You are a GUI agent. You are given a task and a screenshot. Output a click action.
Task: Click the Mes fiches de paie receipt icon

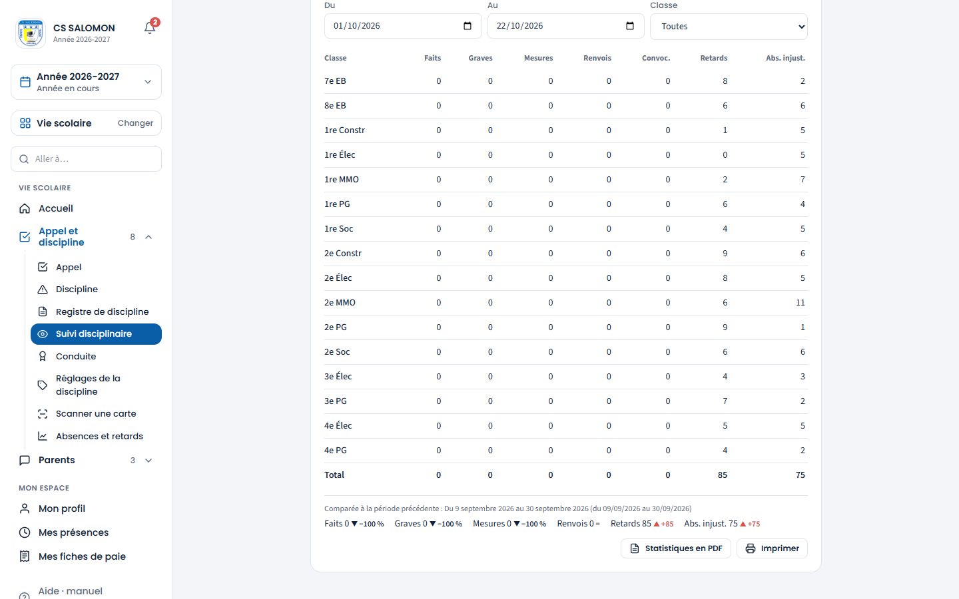(25, 556)
